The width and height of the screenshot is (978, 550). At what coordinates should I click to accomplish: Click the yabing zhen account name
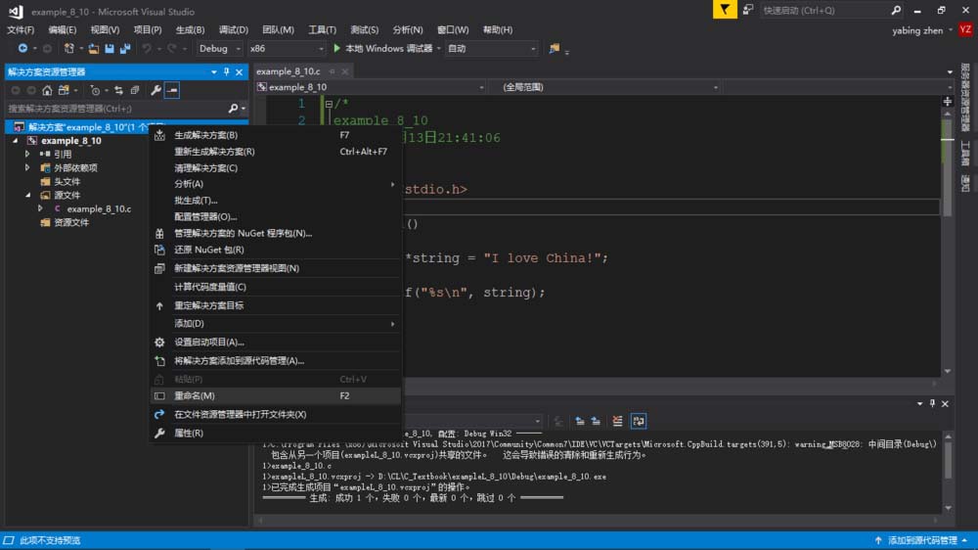(919, 30)
